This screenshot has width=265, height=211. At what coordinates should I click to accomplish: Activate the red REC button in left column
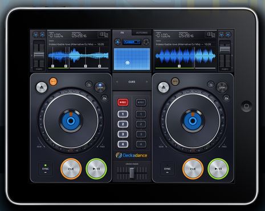pos(123,103)
